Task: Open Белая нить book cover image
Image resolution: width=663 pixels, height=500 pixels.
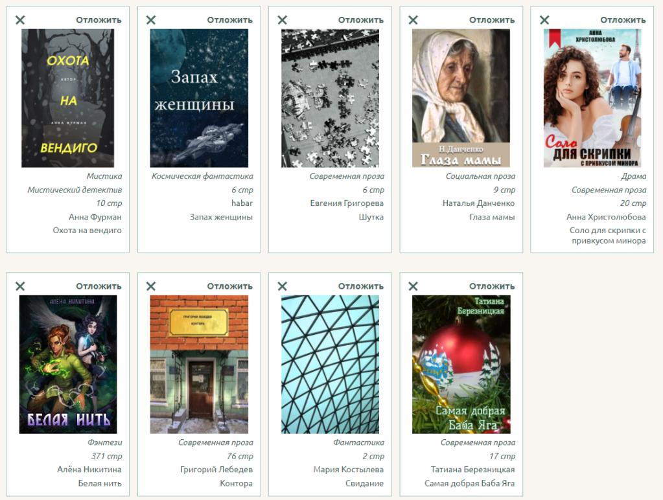Action: (x=68, y=365)
